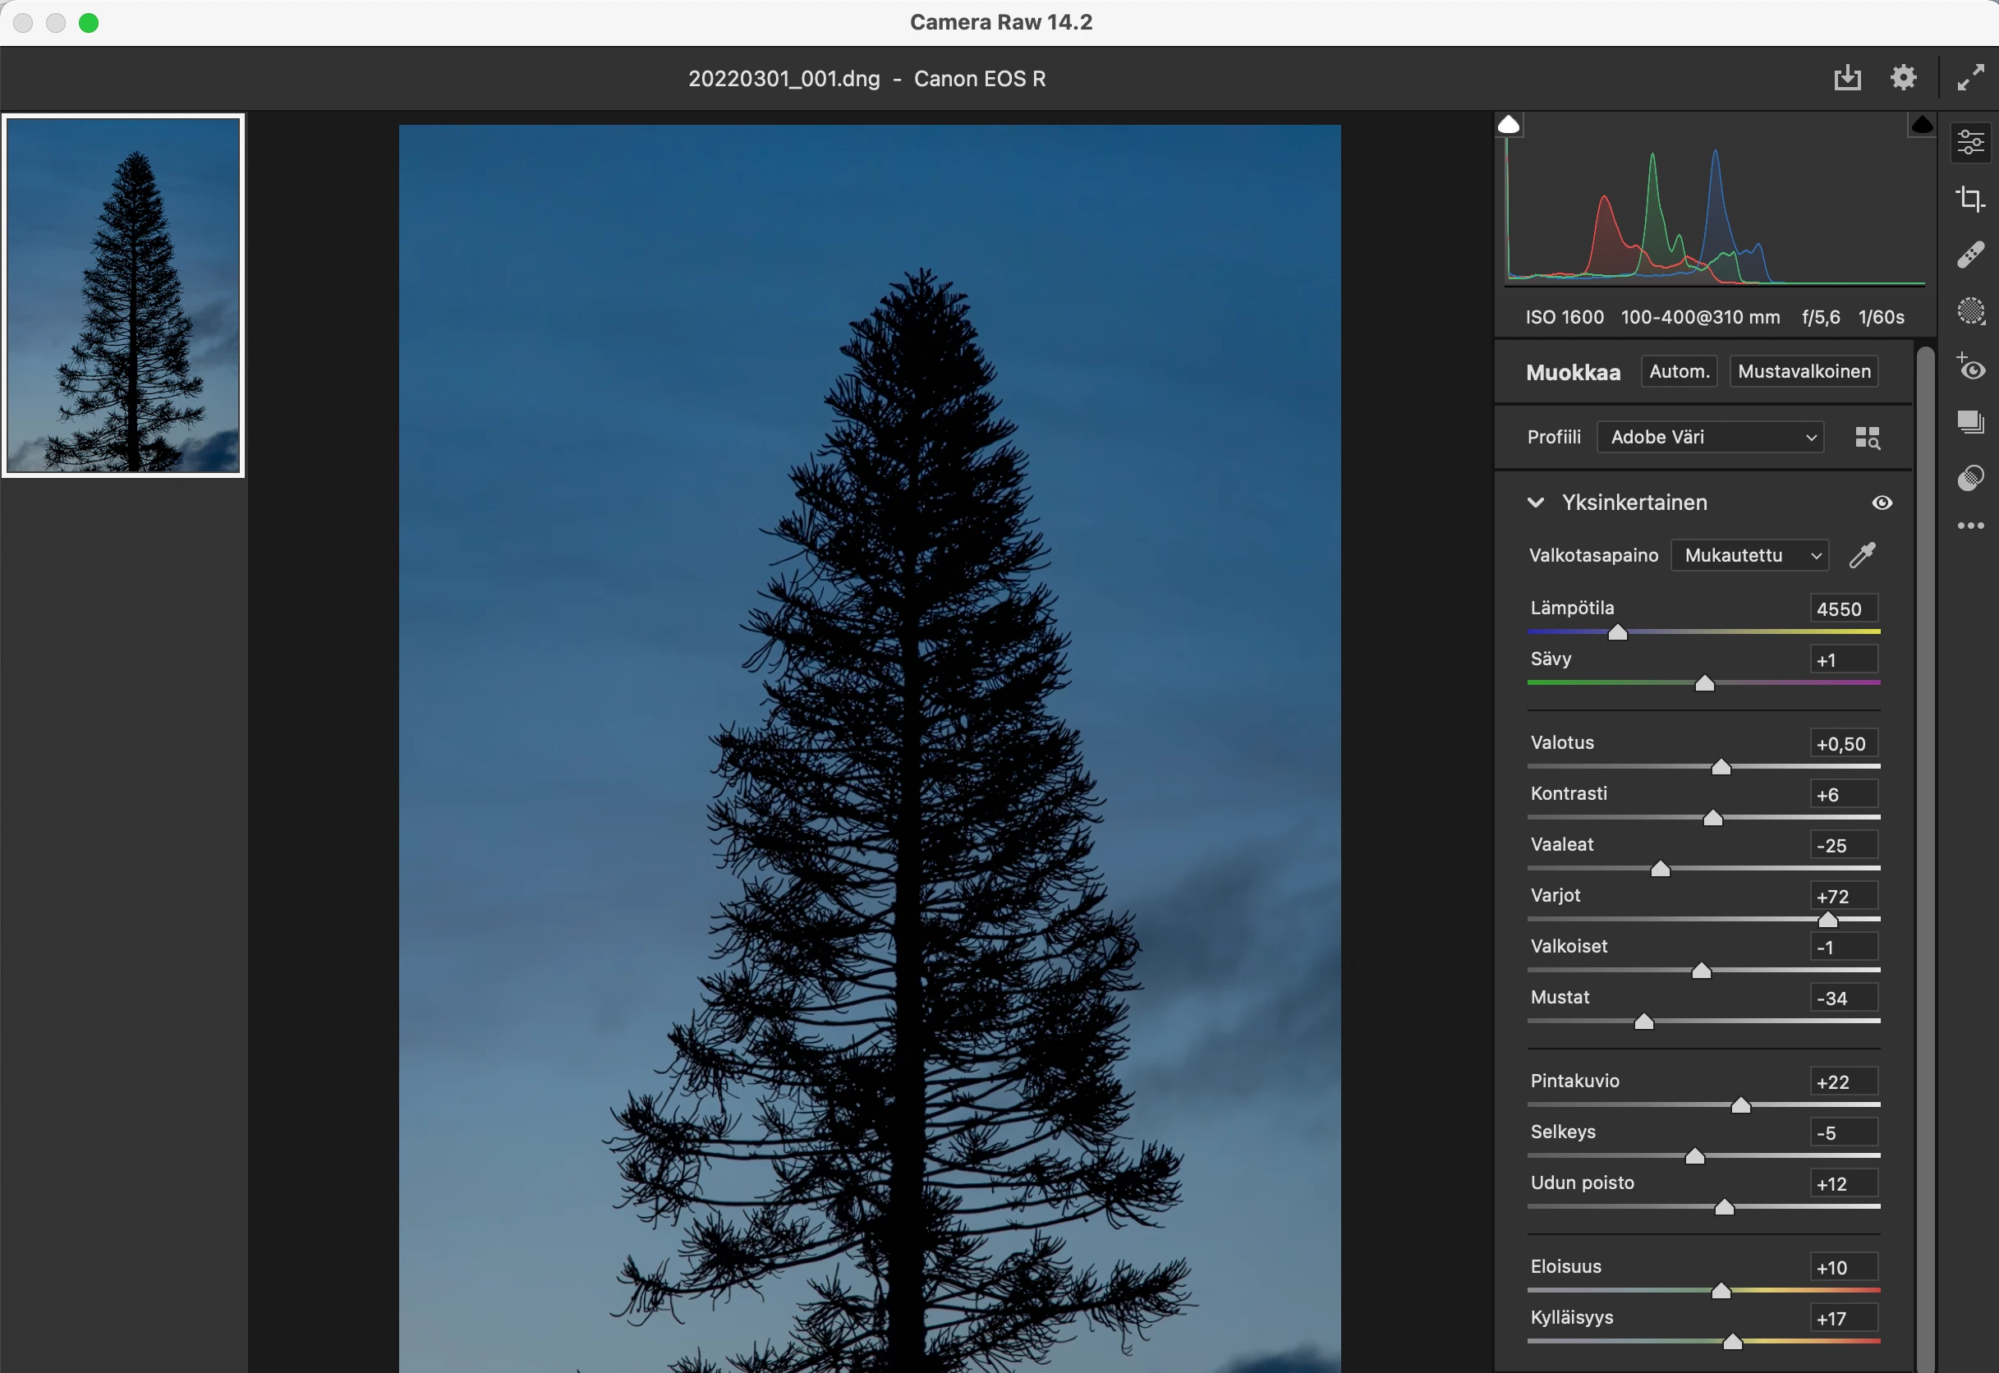Browse profiles with the grid icon
This screenshot has height=1373, width=1999.
(1867, 437)
